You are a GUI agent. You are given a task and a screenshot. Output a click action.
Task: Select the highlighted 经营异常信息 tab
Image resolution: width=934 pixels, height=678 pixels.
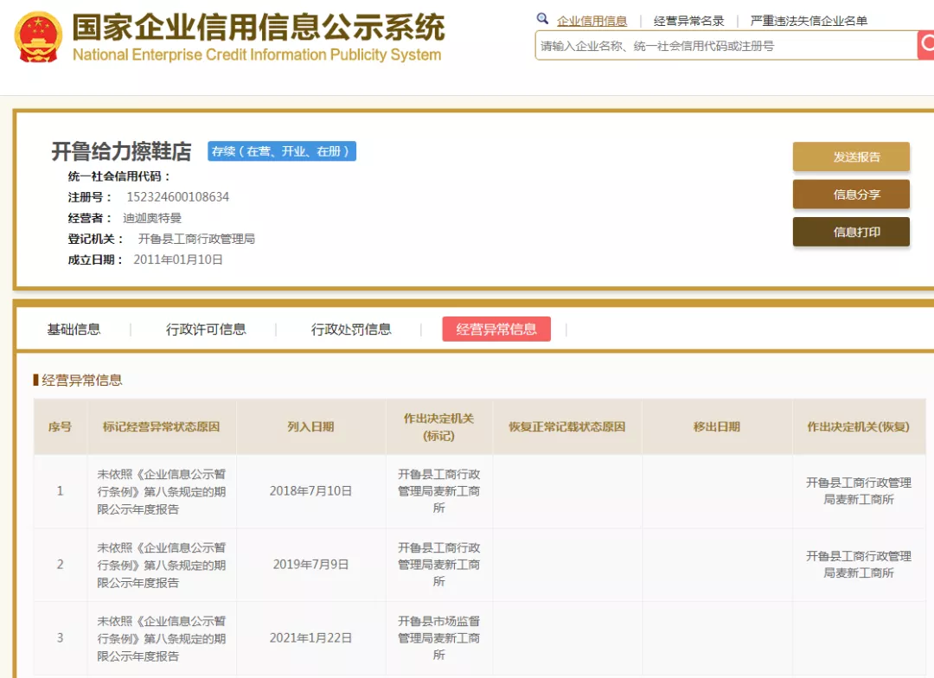point(496,329)
